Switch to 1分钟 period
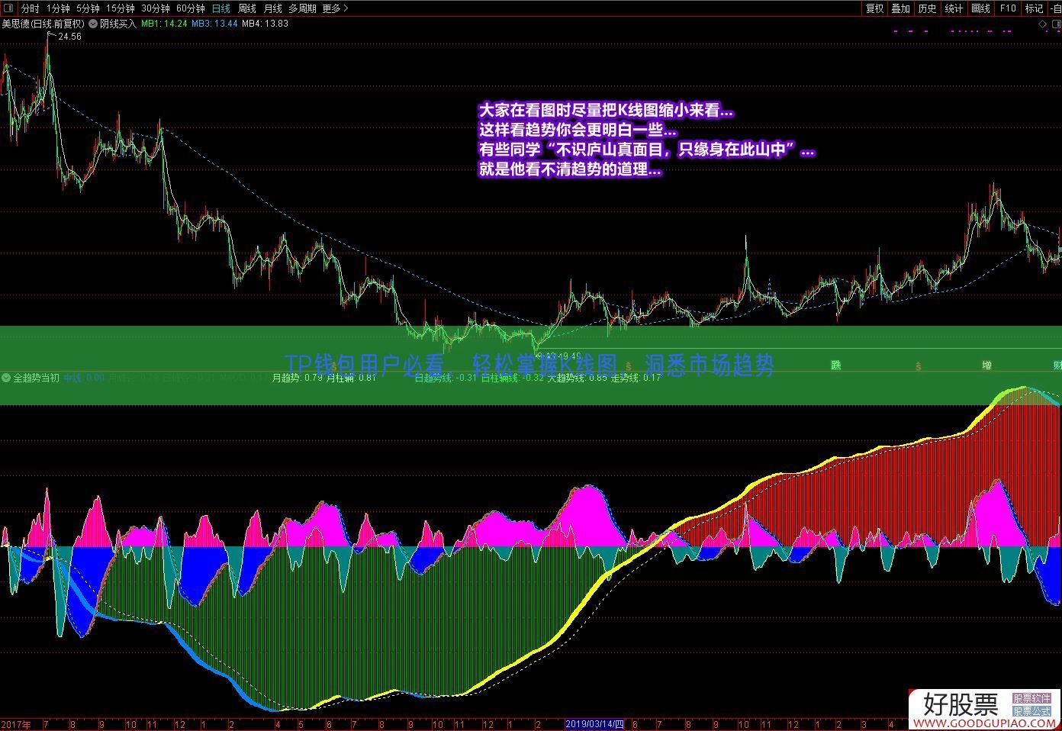The width and height of the screenshot is (1062, 731). pyautogui.click(x=58, y=8)
